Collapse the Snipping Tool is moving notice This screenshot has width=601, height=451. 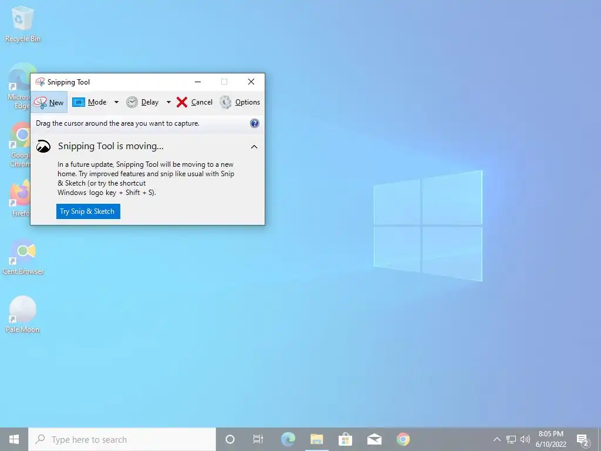click(x=254, y=146)
